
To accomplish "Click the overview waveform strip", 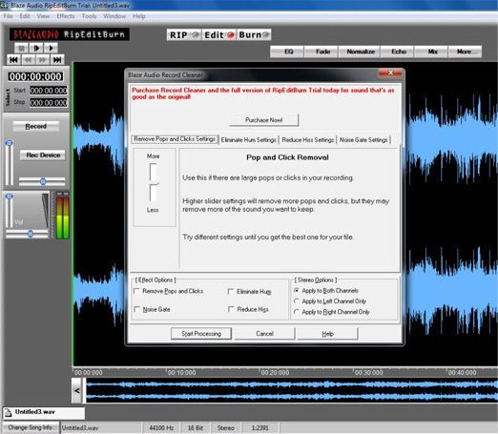I will coord(292,390).
